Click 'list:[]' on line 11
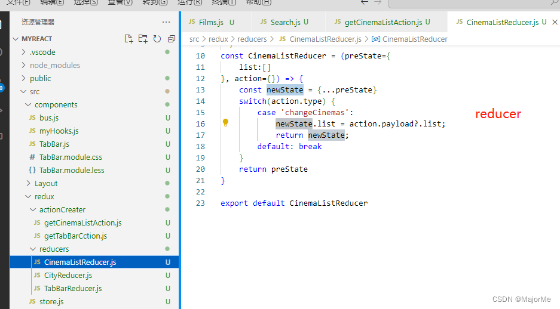560x309 pixels. 255,67
